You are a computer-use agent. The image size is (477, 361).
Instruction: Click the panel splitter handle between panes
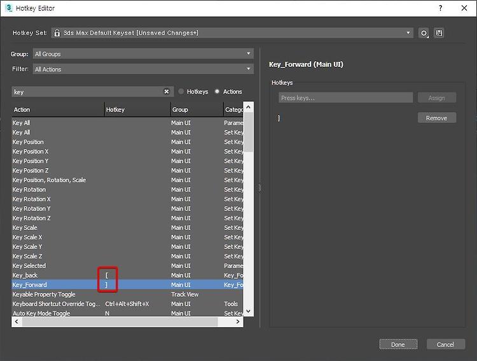tap(259, 188)
